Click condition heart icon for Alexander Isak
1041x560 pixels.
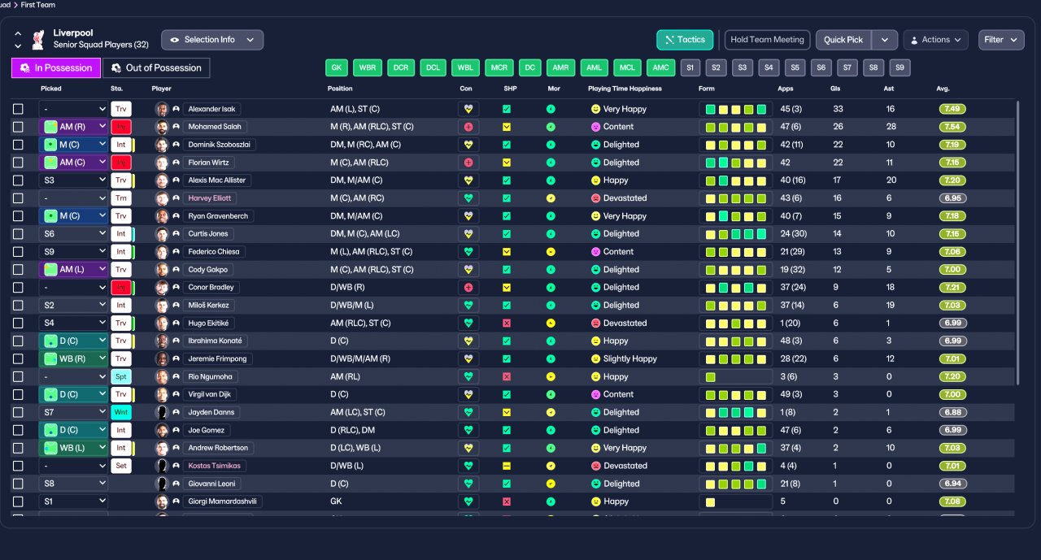[468, 109]
